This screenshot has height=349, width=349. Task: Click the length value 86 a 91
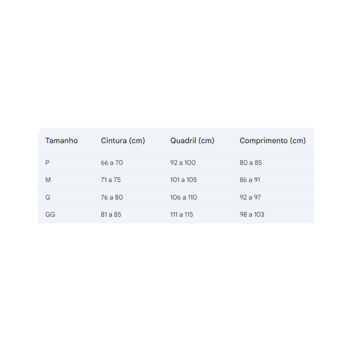click(x=250, y=180)
